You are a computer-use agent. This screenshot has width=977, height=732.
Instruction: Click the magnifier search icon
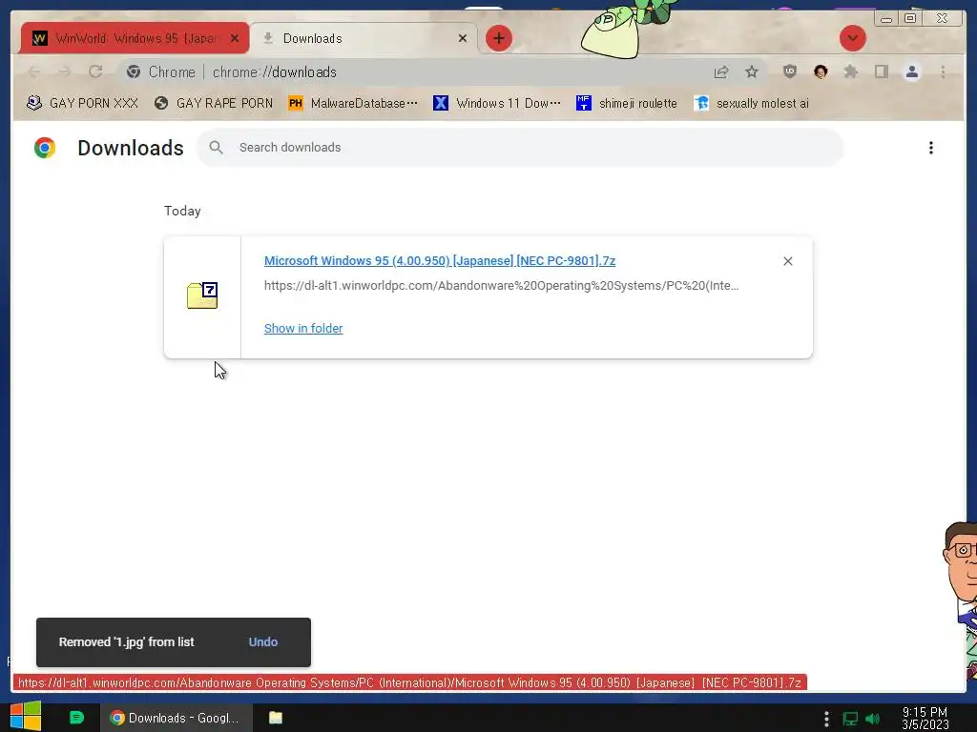(217, 148)
